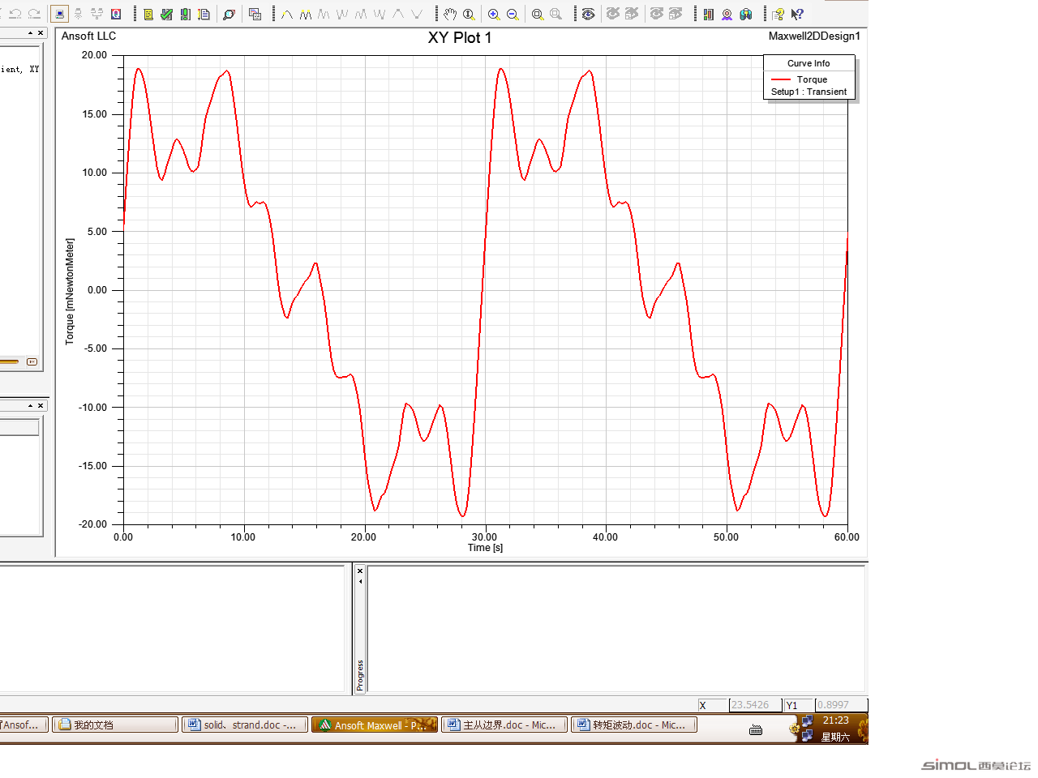
Task: Click the Zoom Out magnifier
Action: [x=513, y=14]
